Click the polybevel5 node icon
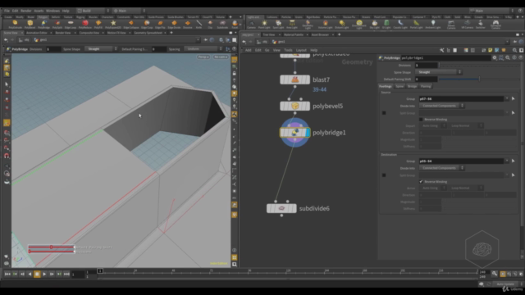Viewport: 525px width, 295px height. pyautogui.click(x=294, y=106)
